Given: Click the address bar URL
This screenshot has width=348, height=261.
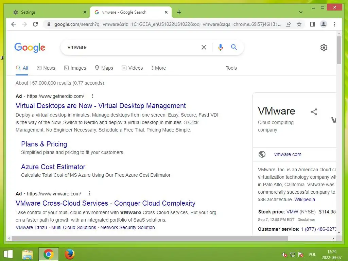Looking at the screenshot, I should pyautogui.click(x=168, y=24).
